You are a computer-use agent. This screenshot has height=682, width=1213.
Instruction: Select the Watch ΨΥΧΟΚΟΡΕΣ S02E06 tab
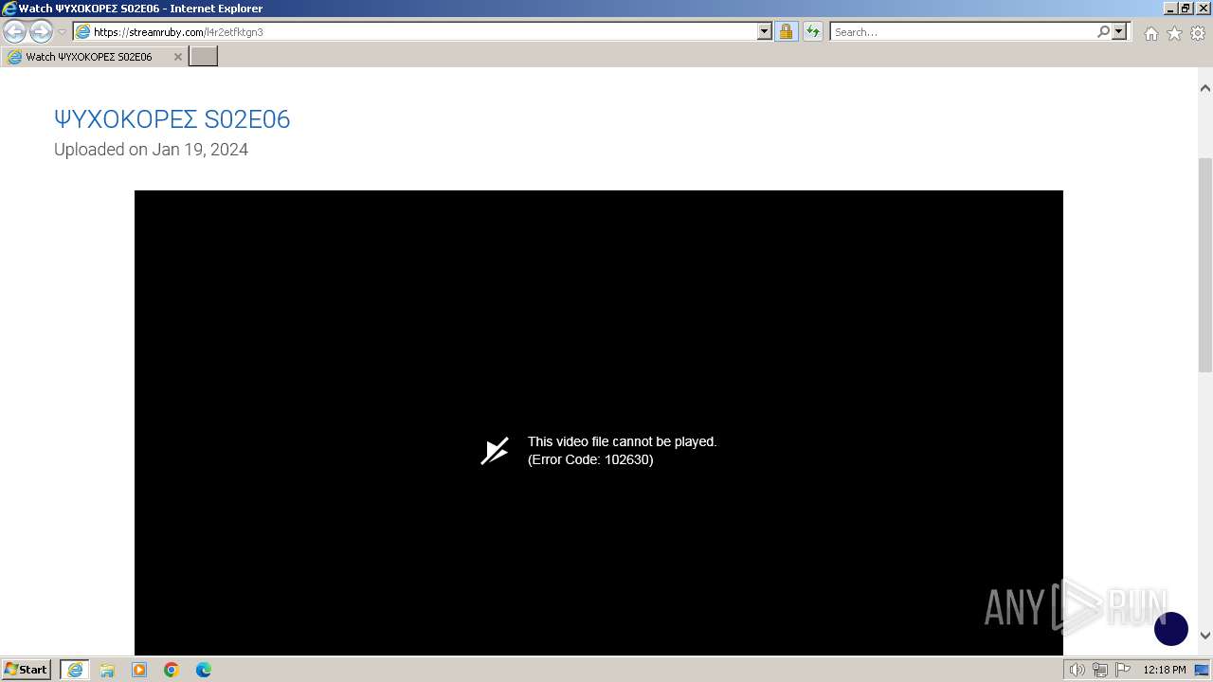coord(94,57)
